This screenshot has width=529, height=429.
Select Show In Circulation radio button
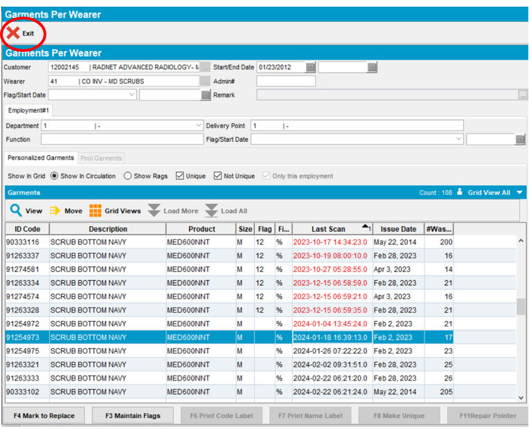click(55, 176)
